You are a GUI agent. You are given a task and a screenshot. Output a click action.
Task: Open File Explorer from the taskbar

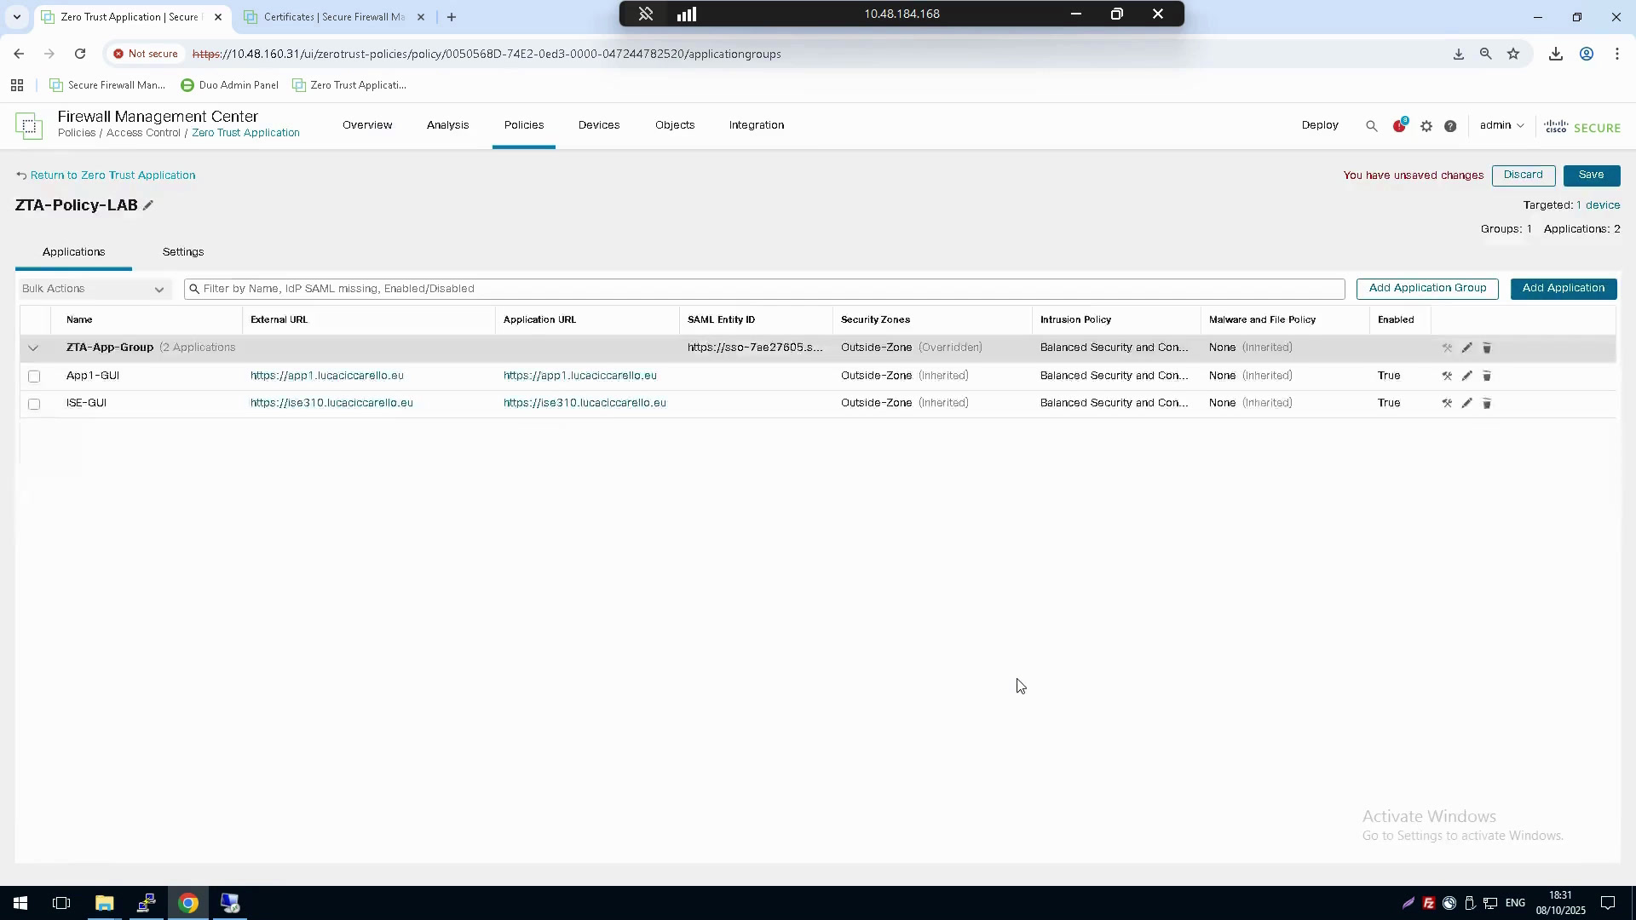tap(104, 903)
